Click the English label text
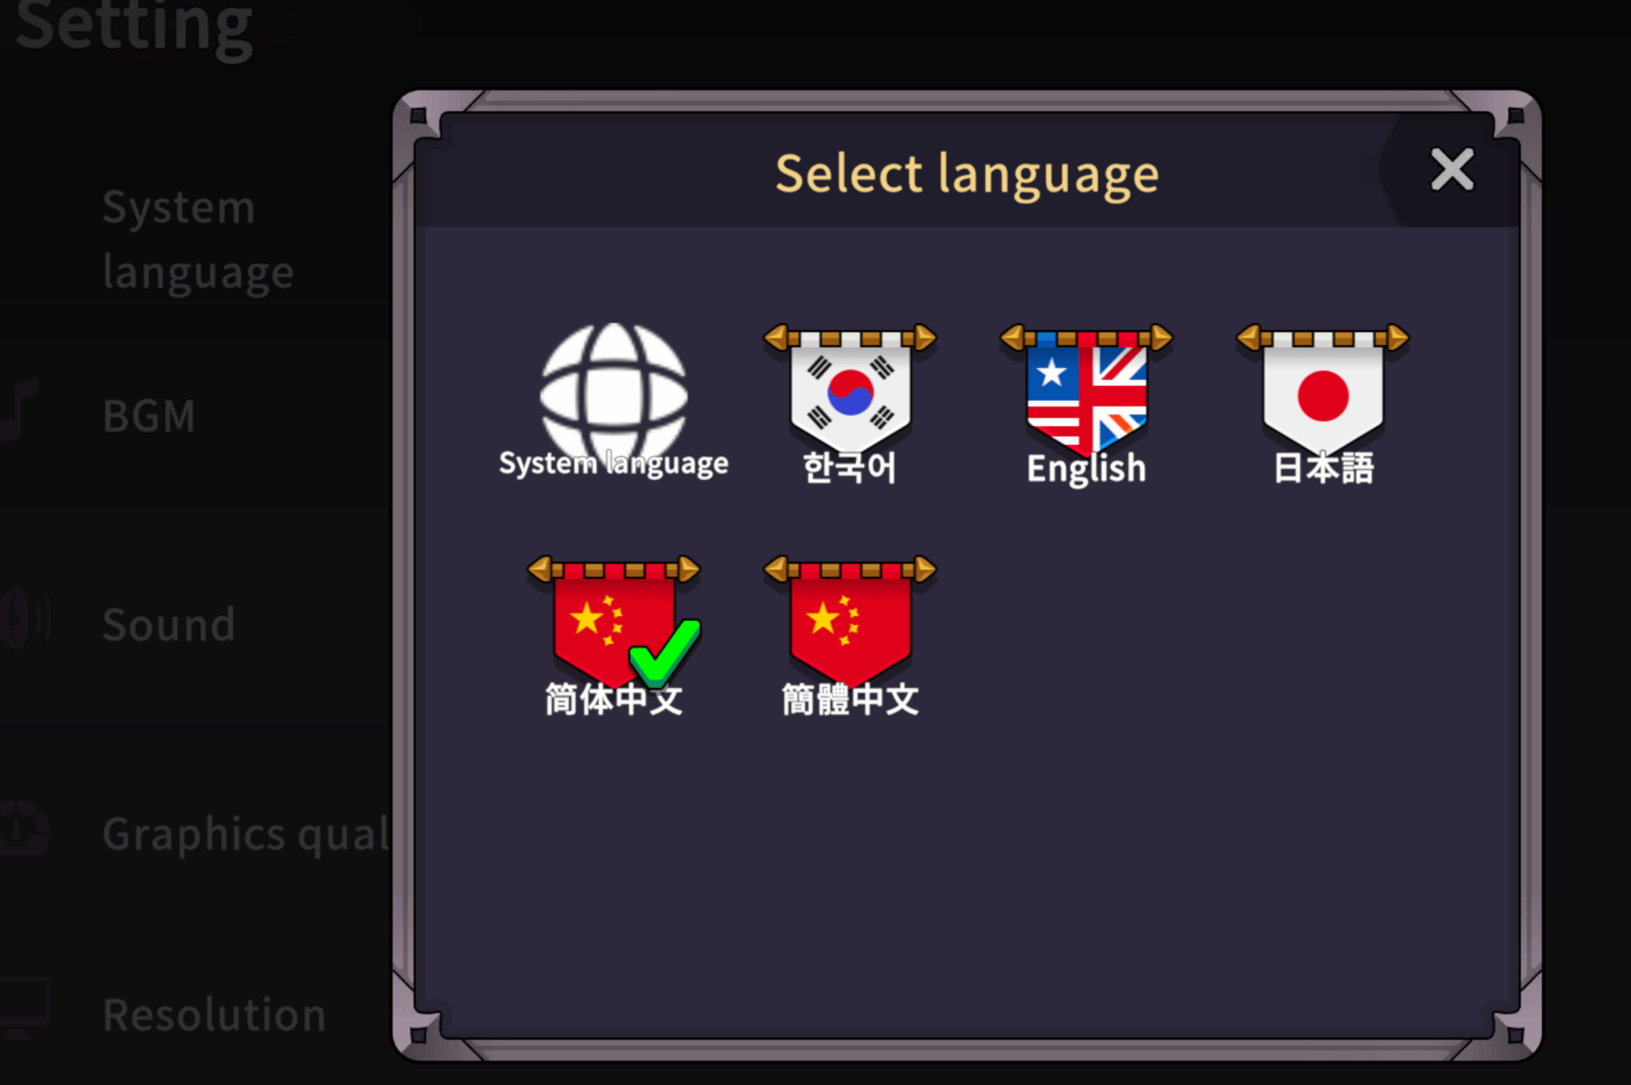Screen dimensions: 1631x1085 pos(1086,468)
